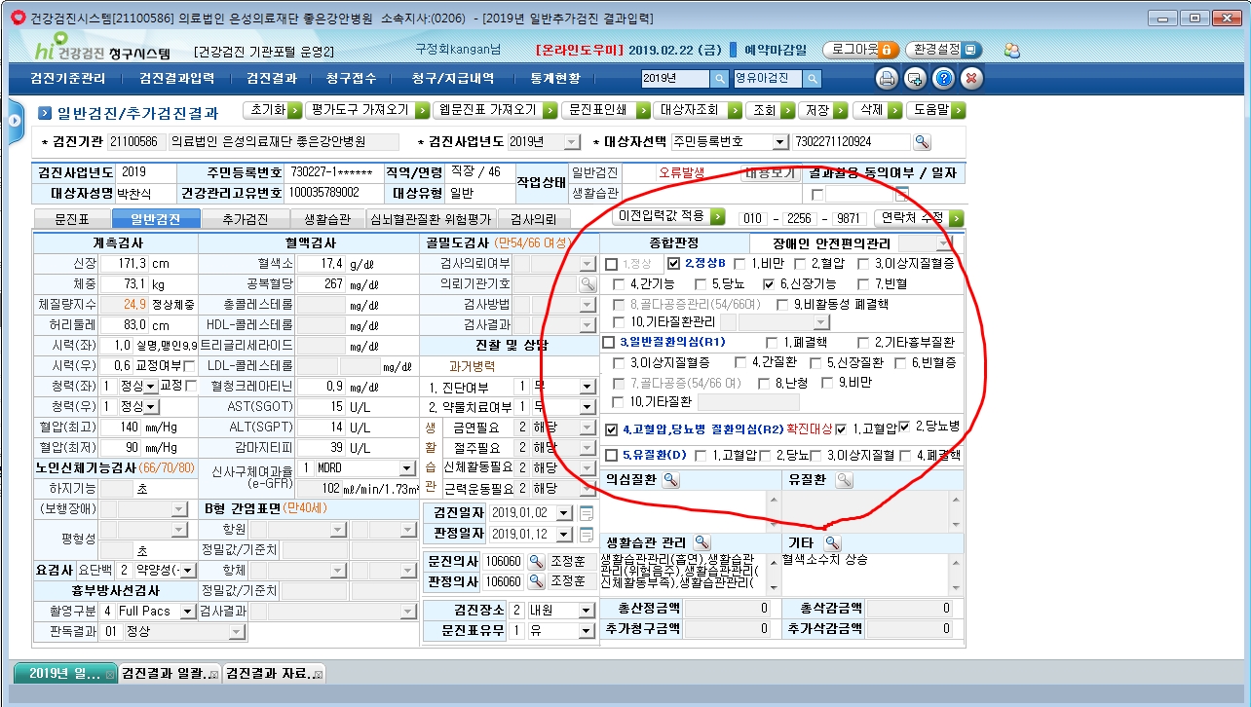The width and height of the screenshot is (1251, 707).
Task: Switch to the 추가검진 tab
Action: (245, 219)
